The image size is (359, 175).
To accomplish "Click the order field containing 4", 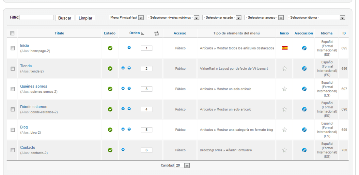I will [x=146, y=109].
